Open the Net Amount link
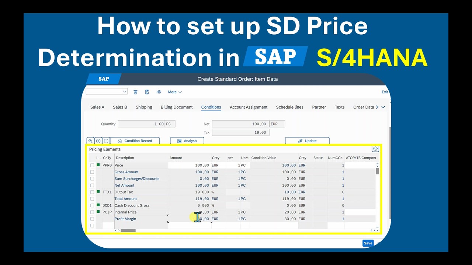This screenshot has width=472, height=265. [124, 185]
